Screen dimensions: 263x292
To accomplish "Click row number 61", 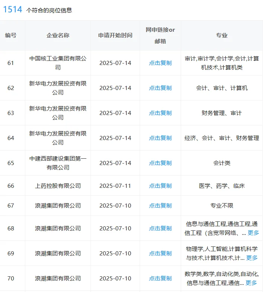I will [x=10, y=63].
